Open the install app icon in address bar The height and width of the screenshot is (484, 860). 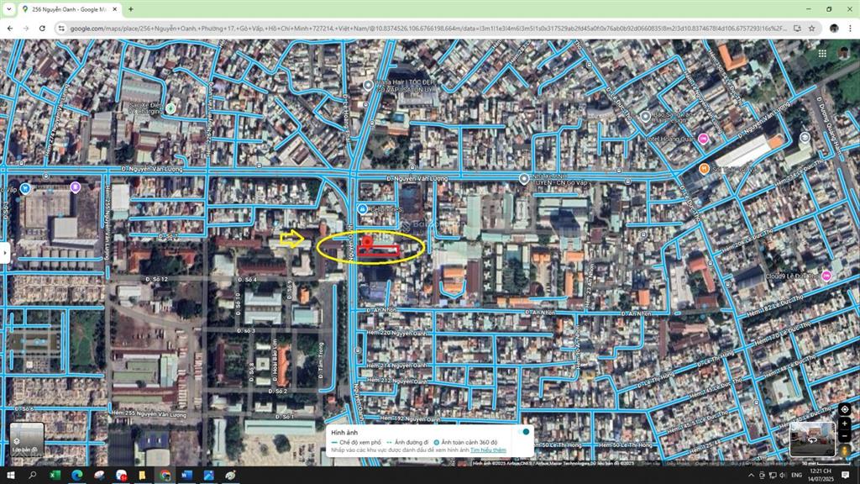point(797,28)
